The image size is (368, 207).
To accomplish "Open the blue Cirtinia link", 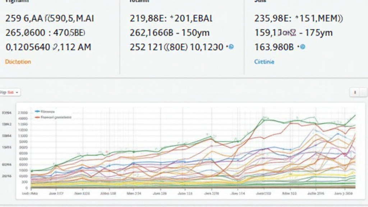I will pos(264,62).
